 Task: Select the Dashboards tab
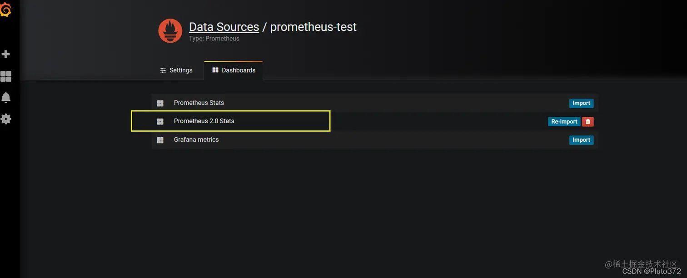coord(234,70)
